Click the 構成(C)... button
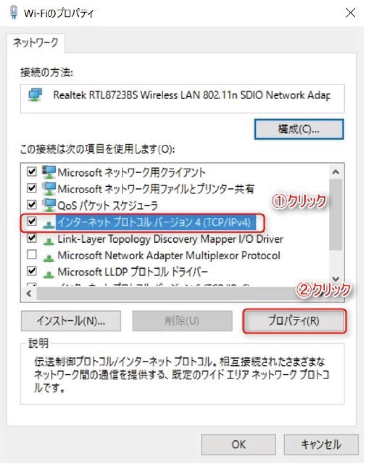Image resolution: width=369 pixels, height=468 pixels. (299, 130)
